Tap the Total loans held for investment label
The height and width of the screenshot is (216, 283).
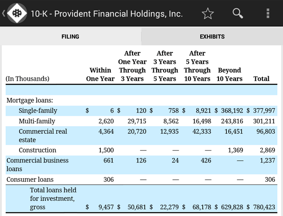click(53, 199)
